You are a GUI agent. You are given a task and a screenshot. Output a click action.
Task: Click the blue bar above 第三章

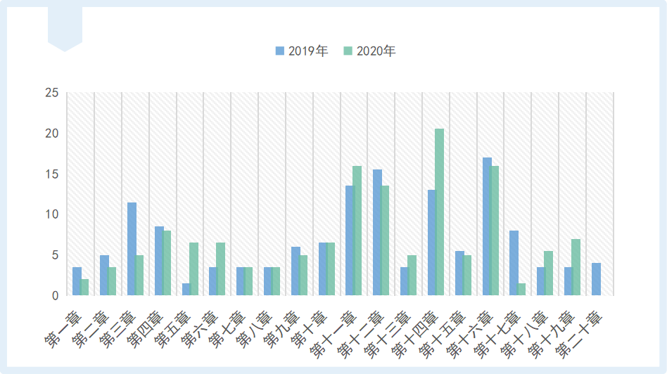[132, 249]
